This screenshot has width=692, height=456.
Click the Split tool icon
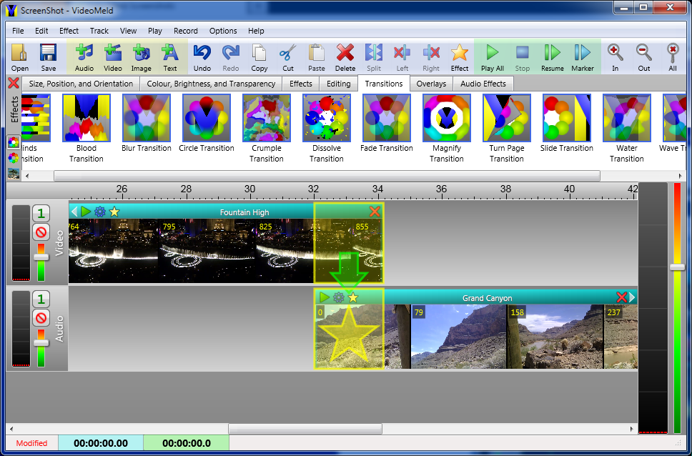(x=374, y=57)
